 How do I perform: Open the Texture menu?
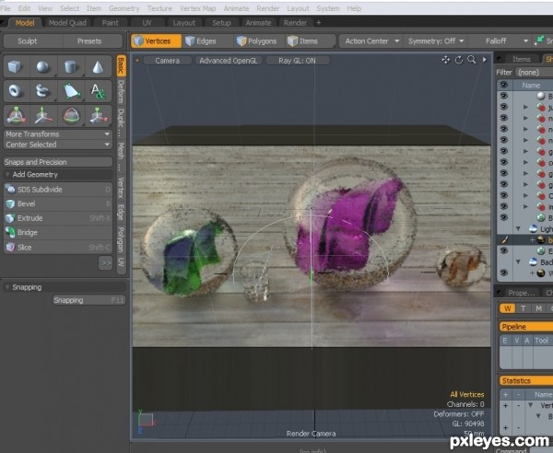click(x=159, y=8)
